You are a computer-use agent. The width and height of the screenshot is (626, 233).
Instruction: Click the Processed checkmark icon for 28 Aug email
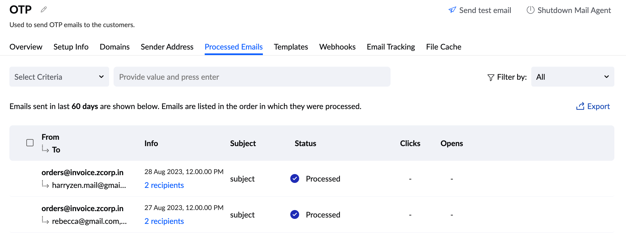point(295,179)
